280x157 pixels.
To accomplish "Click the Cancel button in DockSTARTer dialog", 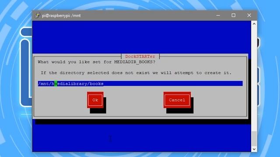I will (x=177, y=100).
